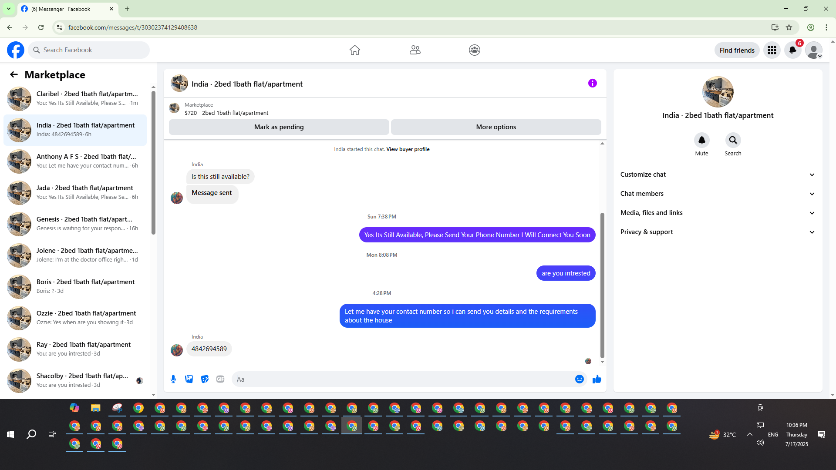The width and height of the screenshot is (836, 470).
Task: Reload the page with the refresh icon
Action: pos(41,27)
